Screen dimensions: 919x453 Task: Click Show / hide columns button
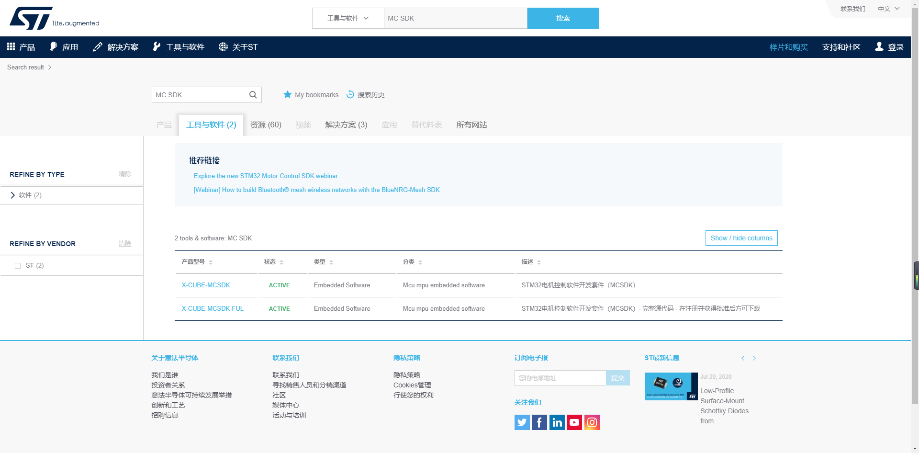point(741,238)
